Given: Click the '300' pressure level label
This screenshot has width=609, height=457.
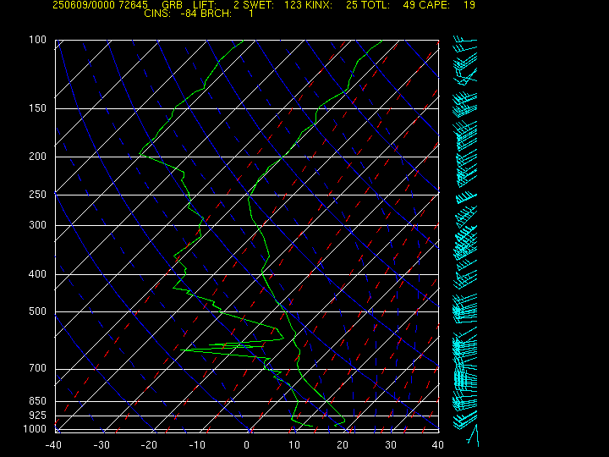Looking at the screenshot, I should click(37, 225).
